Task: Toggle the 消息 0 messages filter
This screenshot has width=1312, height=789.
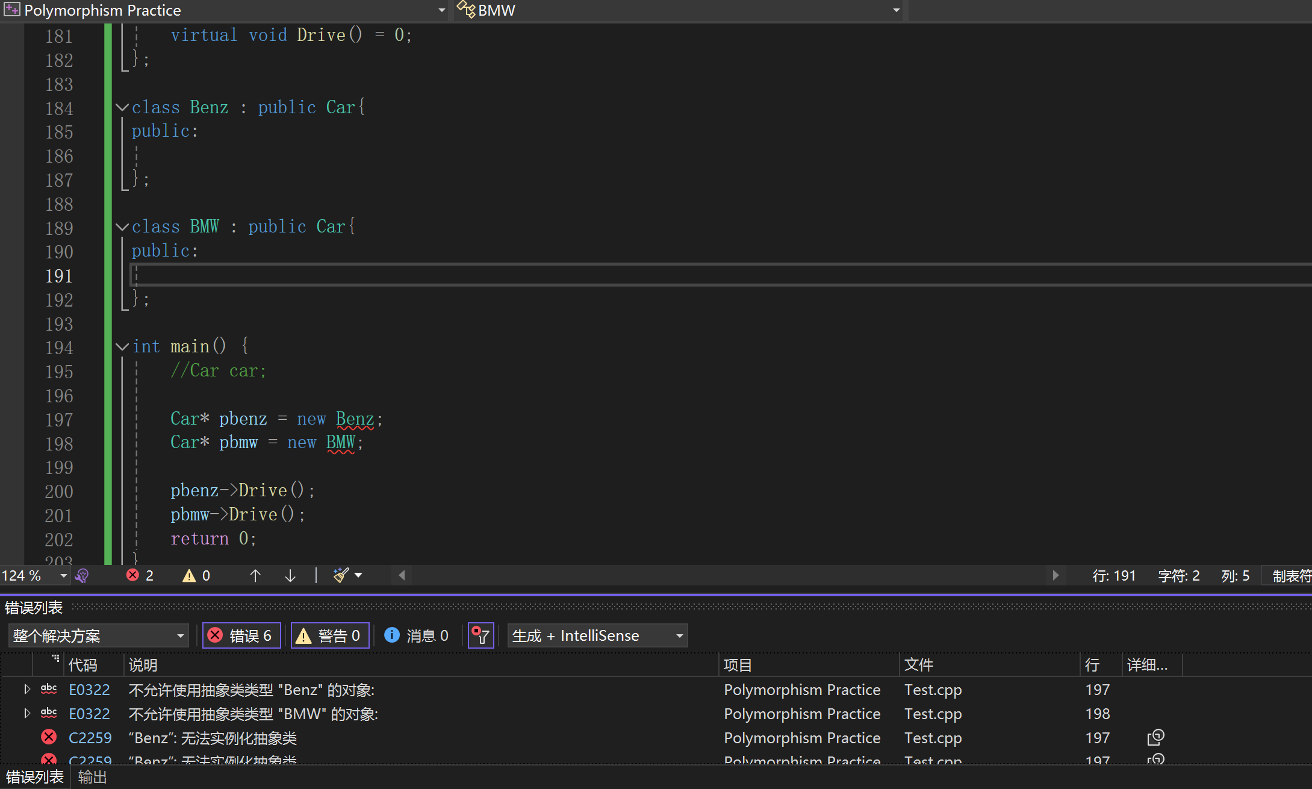Action: 417,635
